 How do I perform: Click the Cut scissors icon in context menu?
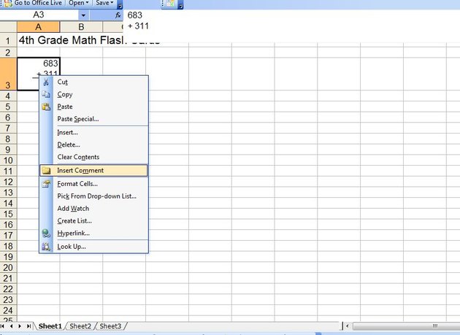(x=46, y=82)
